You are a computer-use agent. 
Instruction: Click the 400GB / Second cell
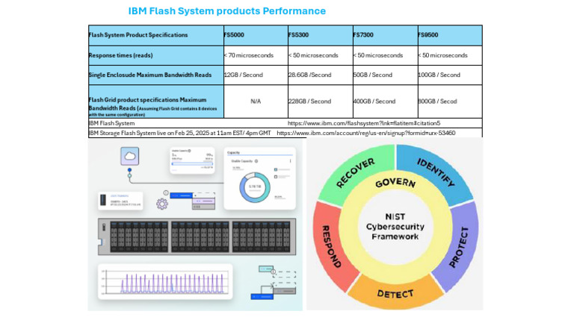click(386, 101)
